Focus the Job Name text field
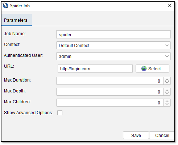 click(113, 34)
